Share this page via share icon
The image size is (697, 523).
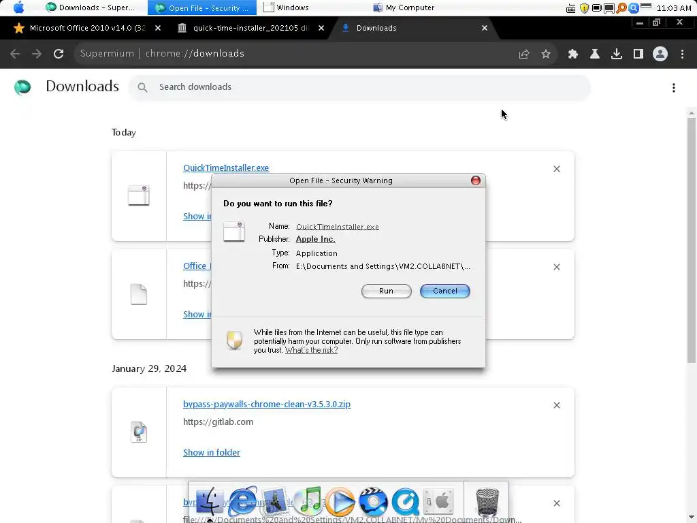[523, 54]
